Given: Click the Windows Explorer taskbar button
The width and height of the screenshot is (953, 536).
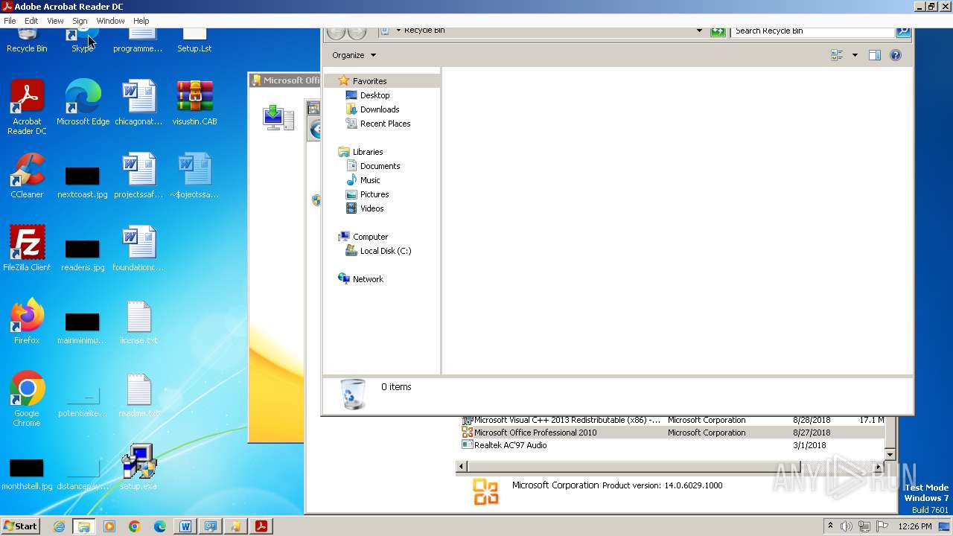Looking at the screenshot, I should [84, 526].
